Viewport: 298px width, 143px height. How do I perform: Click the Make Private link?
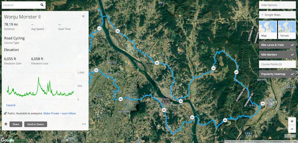pos(51,113)
